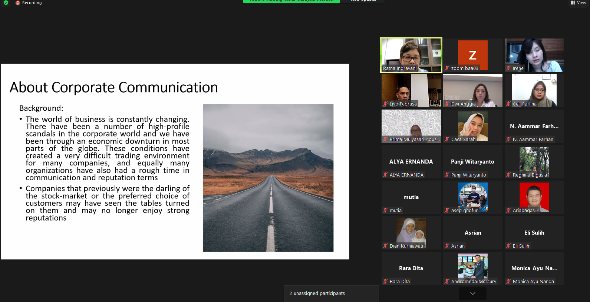
Task: Select Andromeda Mercury's profile picture
Action: (473, 268)
